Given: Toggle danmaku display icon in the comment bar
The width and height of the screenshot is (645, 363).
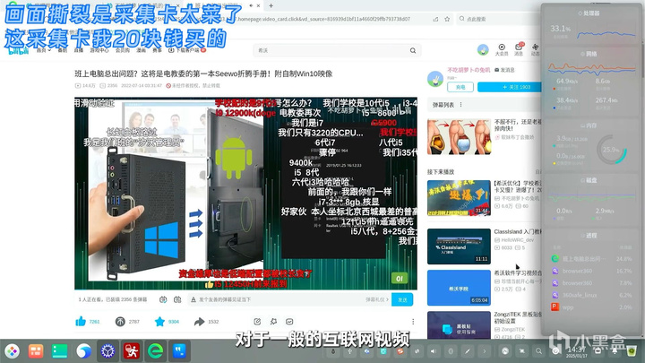Looking at the screenshot, I should (x=163, y=299).
